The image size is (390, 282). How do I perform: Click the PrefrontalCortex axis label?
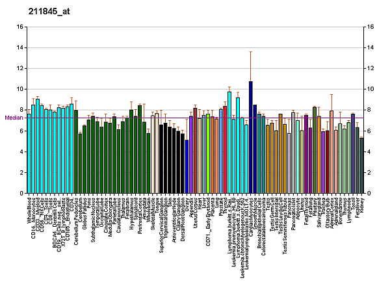coord(140,215)
